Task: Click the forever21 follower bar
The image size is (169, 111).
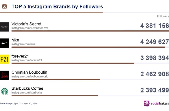Action: pyautogui.click(x=73, y=63)
